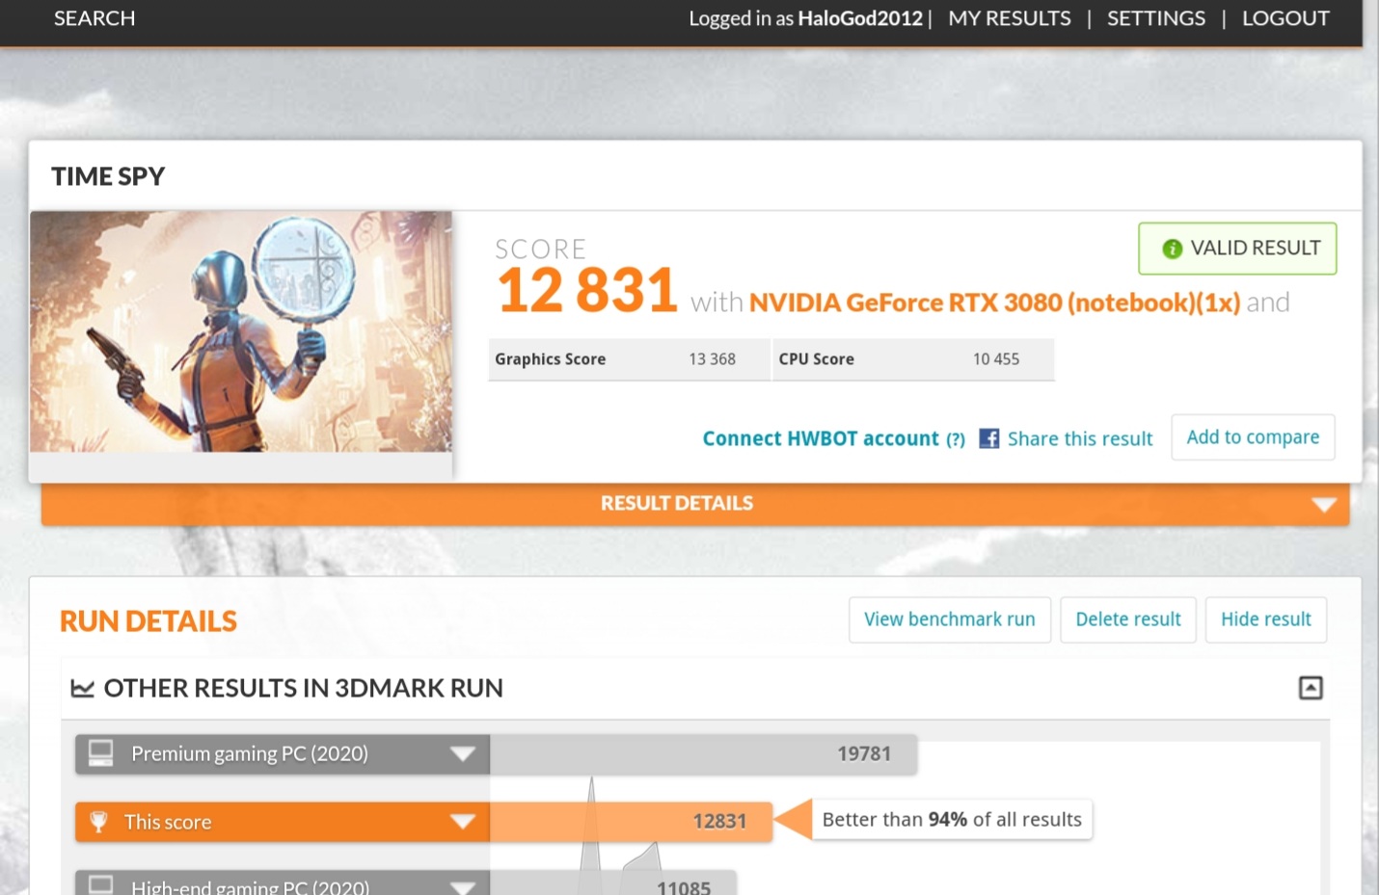Expand the This score dropdown arrow
This screenshot has height=895, width=1379.
(463, 822)
